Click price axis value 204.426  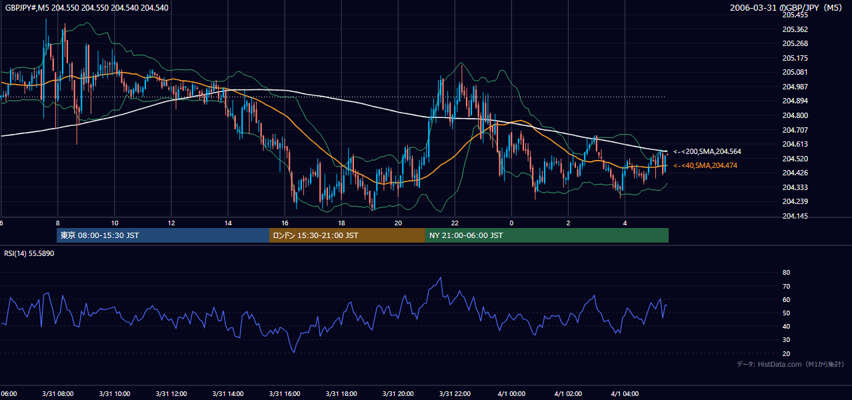[x=795, y=173]
